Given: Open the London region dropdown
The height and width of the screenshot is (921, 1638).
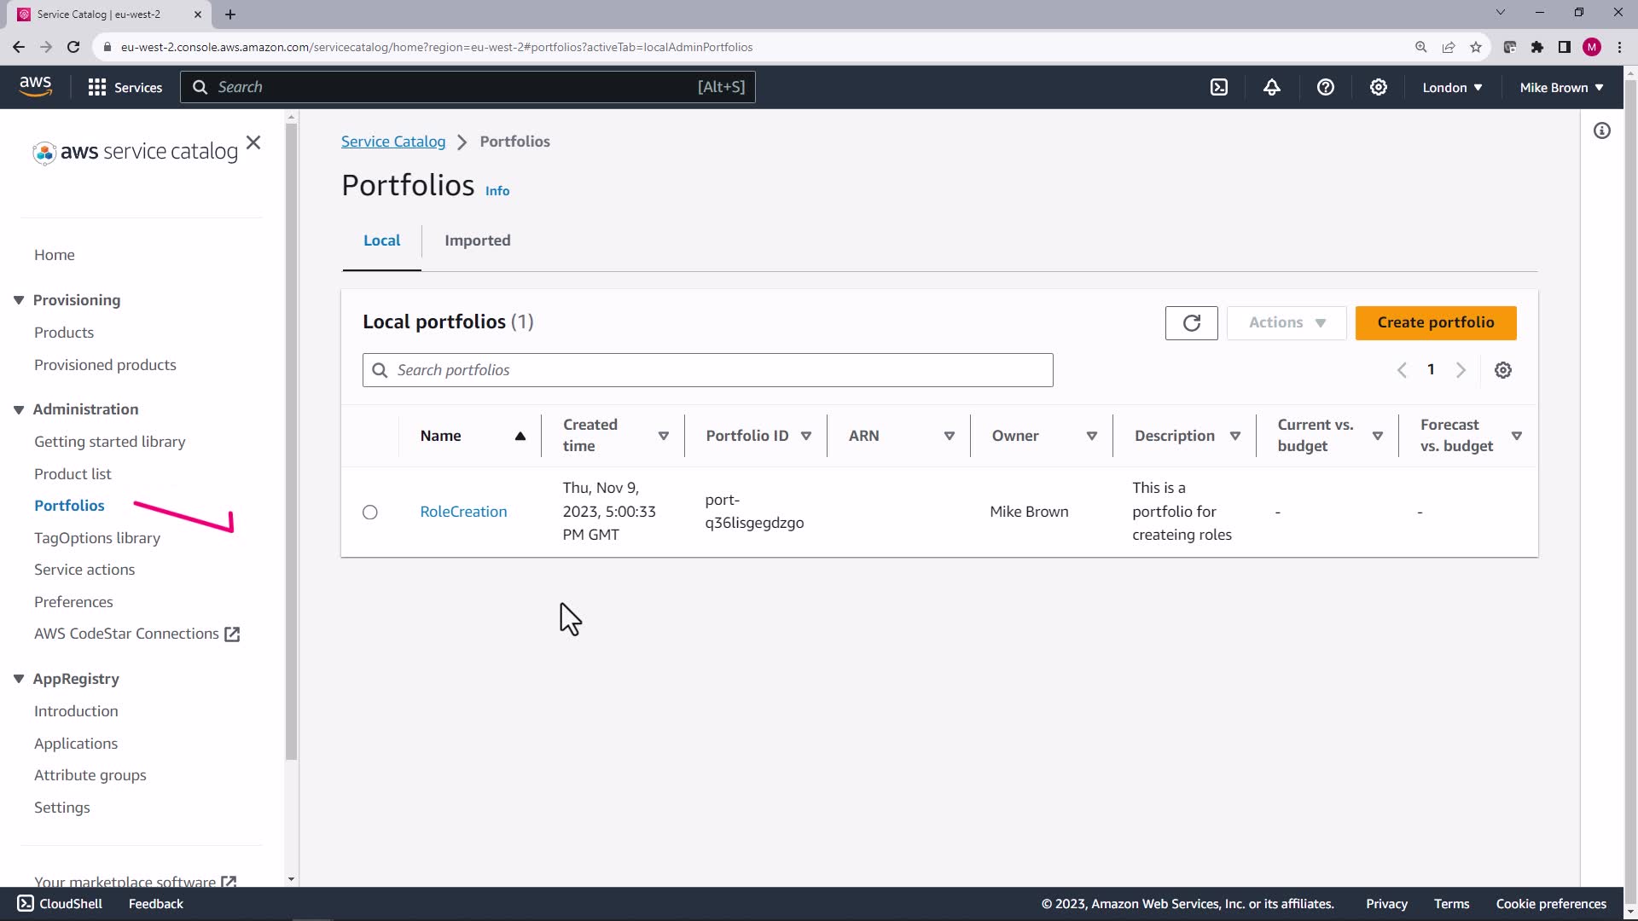Looking at the screenshot, I should click(1452, 87).
